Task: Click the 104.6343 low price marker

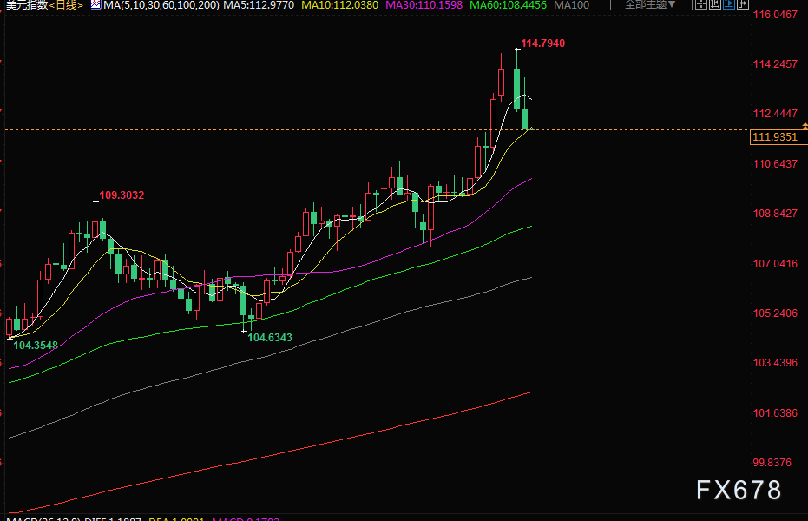Action: 270,337
